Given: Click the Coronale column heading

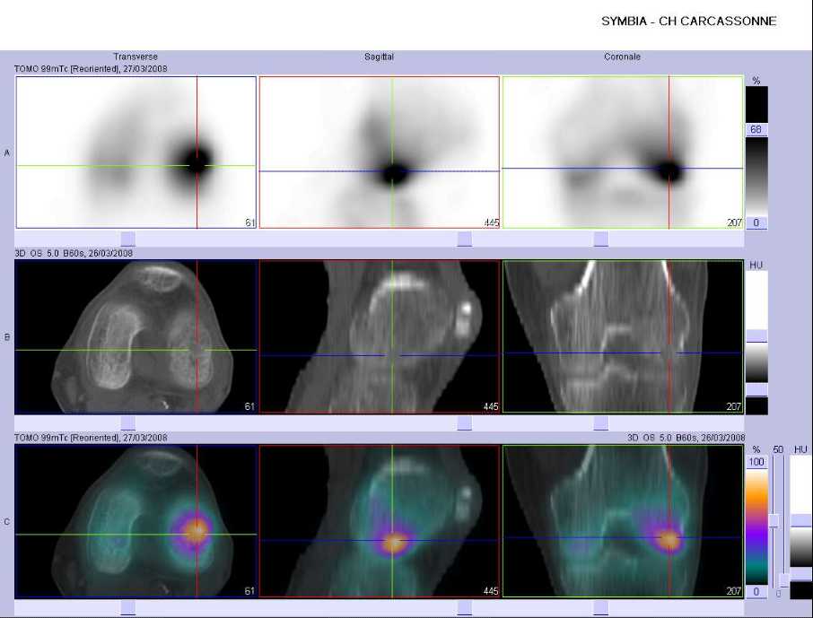Looking at the screenshot, I should click(x=622, y=57).
